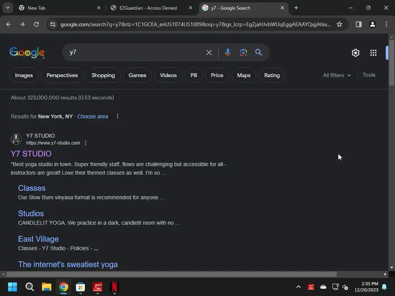Screen dimensions: 395x296
Task: Search by image with Google Lens
Action: [243, 52]
